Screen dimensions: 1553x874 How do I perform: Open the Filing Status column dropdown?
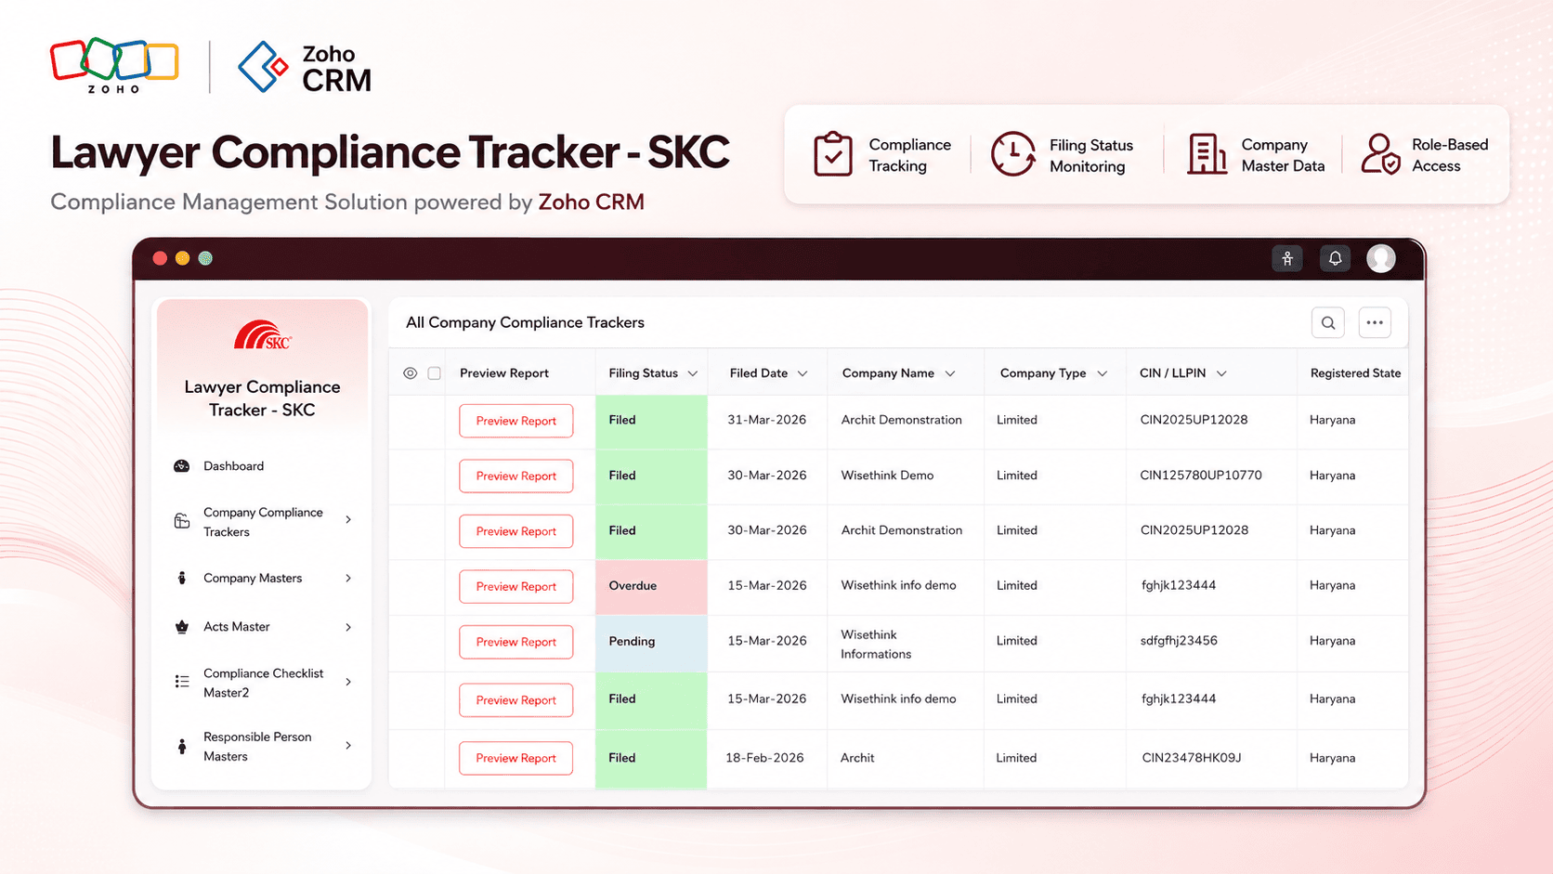693,373
